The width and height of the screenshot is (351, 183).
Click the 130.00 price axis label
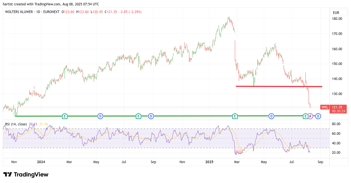(x=337, y=94)
